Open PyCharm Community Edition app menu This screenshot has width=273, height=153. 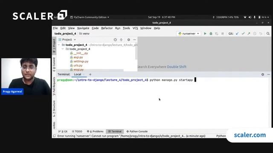[x=90, y=17]
